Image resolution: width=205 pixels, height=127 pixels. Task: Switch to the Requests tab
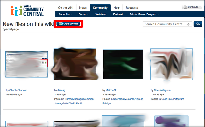coord(132,8)
